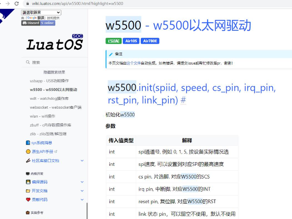The image size is (292, 219).
Task: Hide the search results link
Action: tap(54, 72)
